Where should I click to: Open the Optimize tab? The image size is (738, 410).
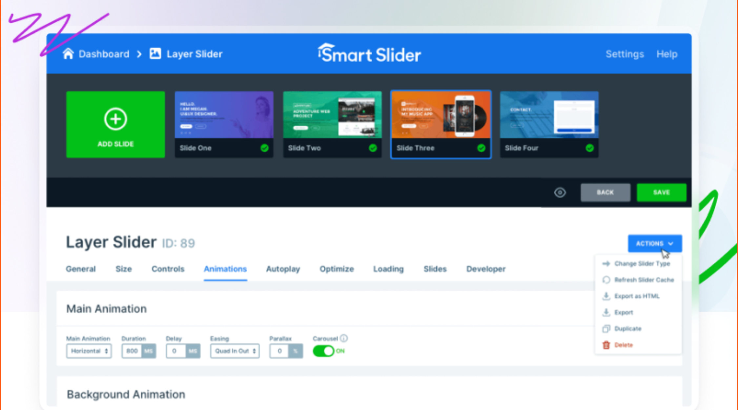coord(337,269)
